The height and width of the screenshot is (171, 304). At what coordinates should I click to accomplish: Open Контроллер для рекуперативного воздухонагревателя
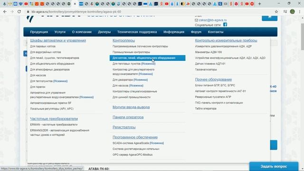point(133,72)
